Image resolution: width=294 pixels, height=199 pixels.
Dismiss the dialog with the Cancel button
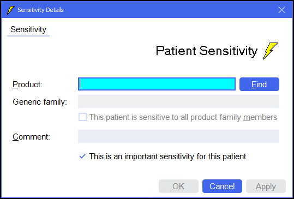pyautogui.click(x=222, y=186)
